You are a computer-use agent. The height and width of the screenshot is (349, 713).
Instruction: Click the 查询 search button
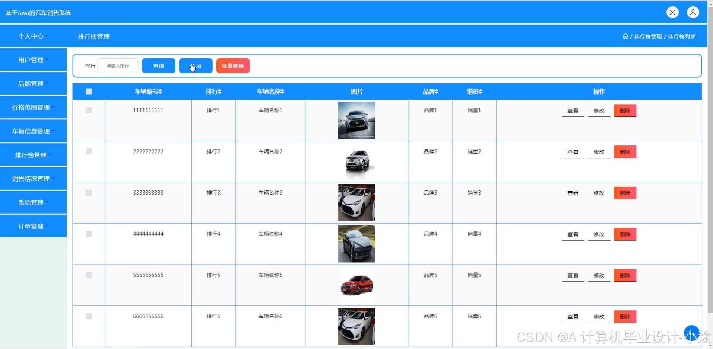tap(159, 66)
